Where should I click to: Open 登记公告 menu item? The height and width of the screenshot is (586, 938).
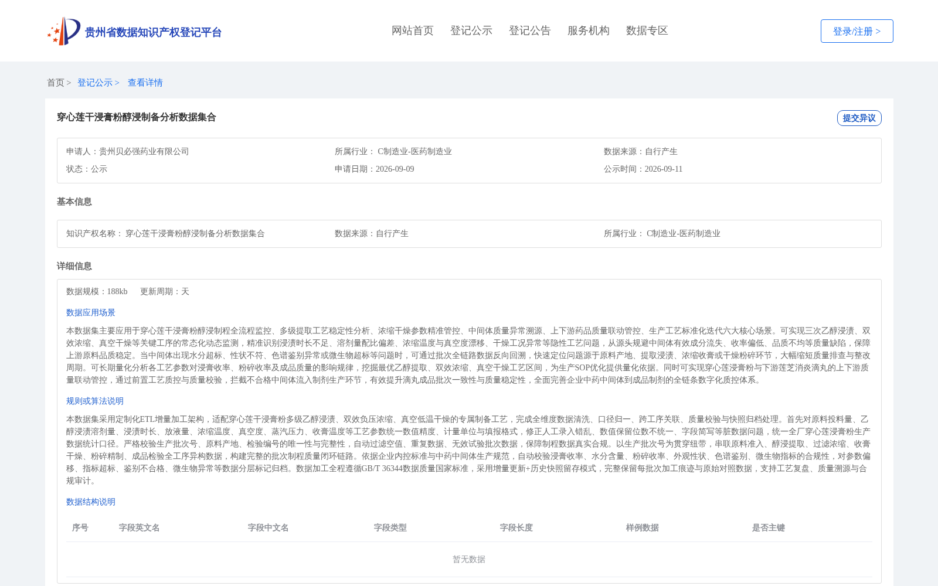point(530,30)
